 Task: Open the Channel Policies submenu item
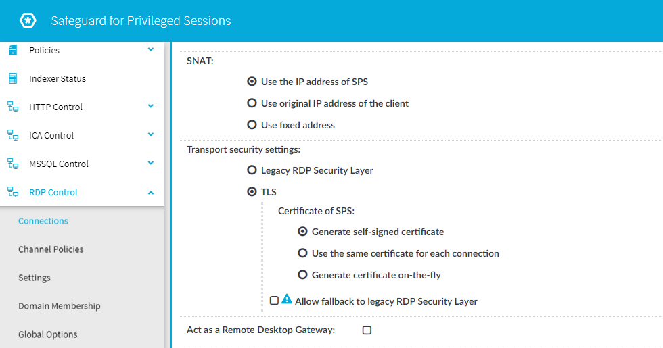coord(51,249)
